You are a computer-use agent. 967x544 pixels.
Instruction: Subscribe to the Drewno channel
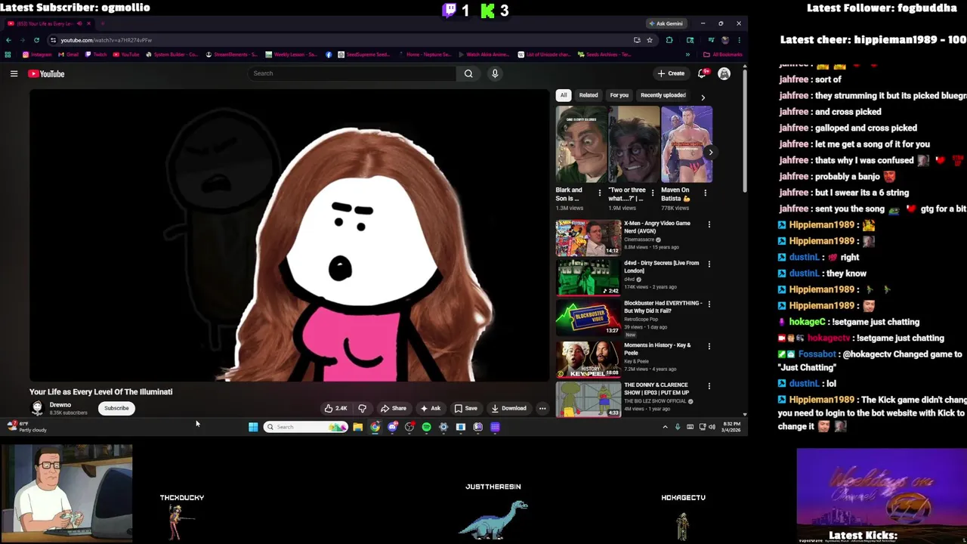click(x=116, y=408)
